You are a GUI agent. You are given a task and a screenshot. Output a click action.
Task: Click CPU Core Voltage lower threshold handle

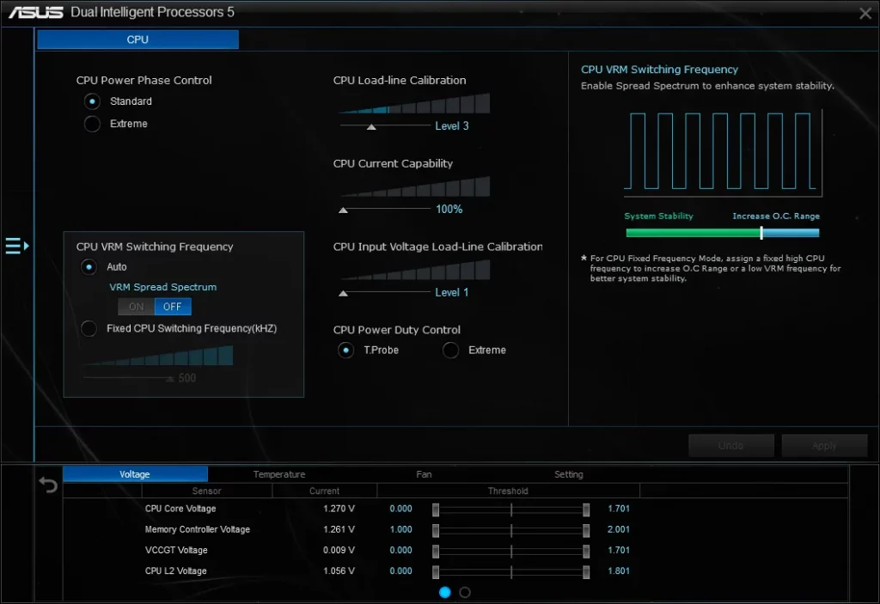click(x=436, y=509)
